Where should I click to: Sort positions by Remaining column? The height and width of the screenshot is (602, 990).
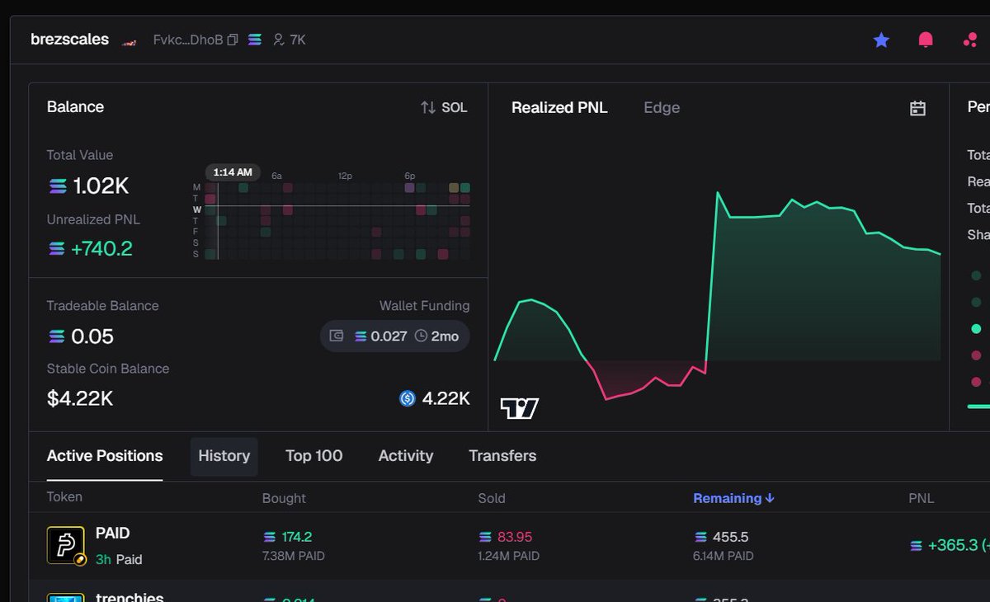pyautogui.click(x=733, y=498)
